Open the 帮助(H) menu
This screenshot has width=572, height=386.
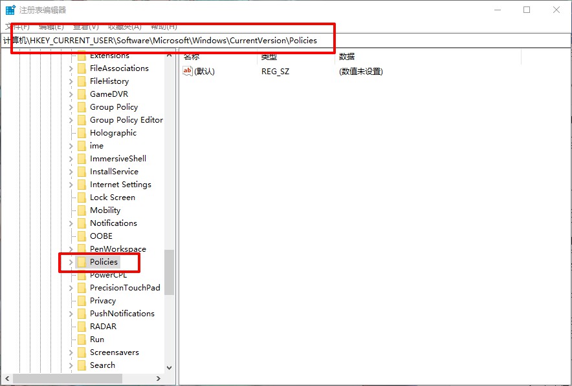pyautogui.click(x=164, y=26)
